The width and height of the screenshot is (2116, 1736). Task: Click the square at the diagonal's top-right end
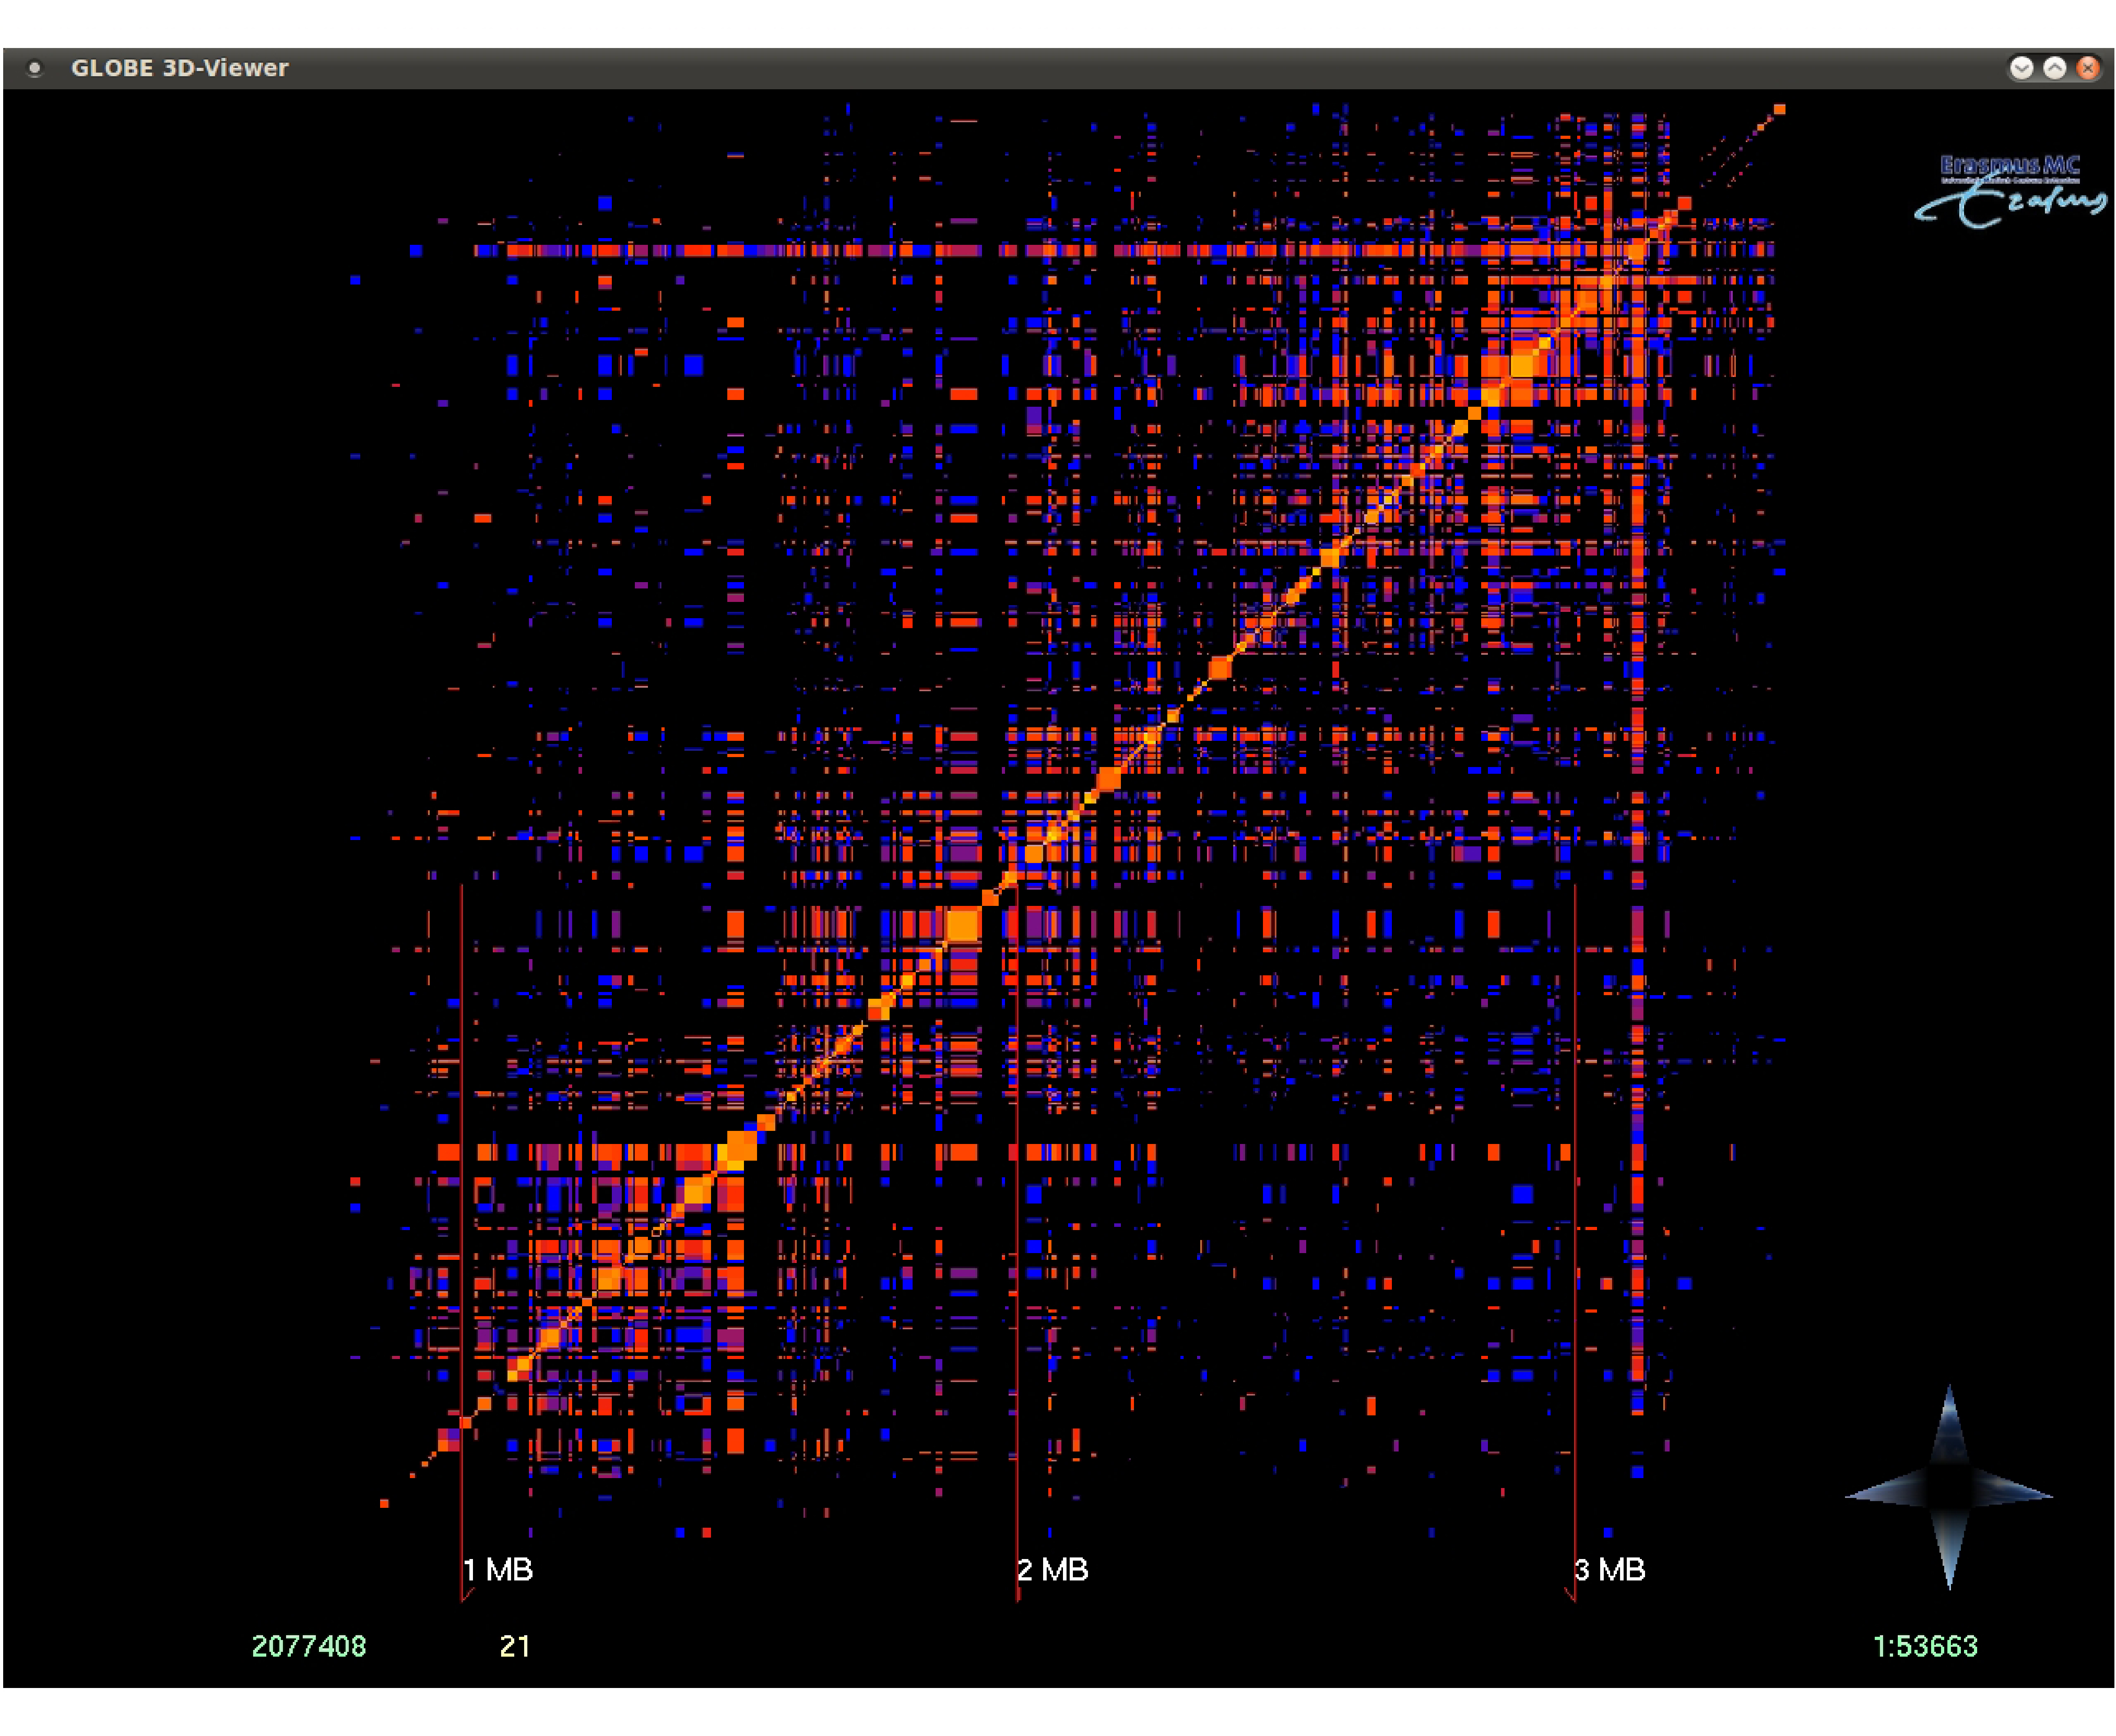1779,109
